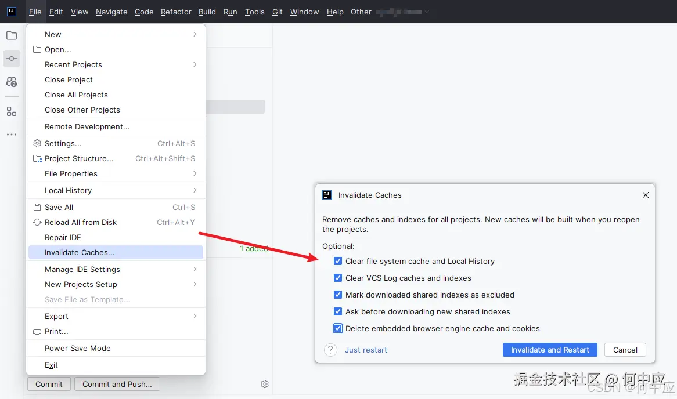
Task: Open the View menu
Action: 80,12
